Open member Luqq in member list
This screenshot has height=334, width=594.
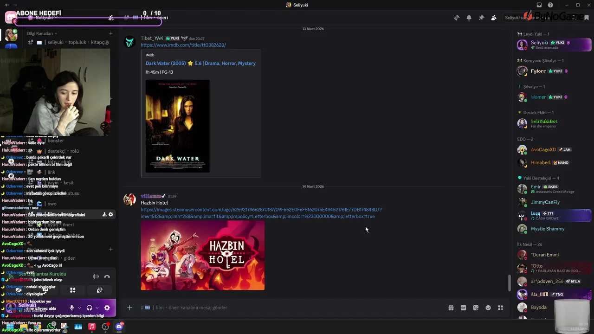[x=554, y=216]
